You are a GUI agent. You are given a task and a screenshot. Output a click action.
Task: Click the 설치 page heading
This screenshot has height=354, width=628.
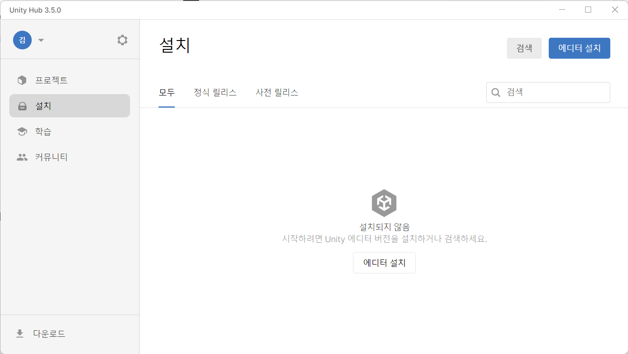175,46
